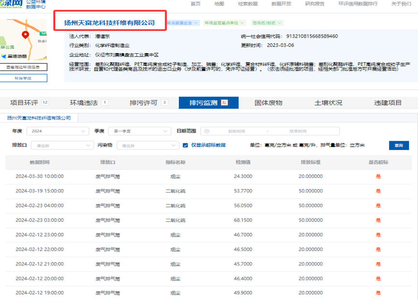Switch to the 项目环评 tab
Image resolution: width=418 pixels, height=300 pixels.
[x=29, y=103]
